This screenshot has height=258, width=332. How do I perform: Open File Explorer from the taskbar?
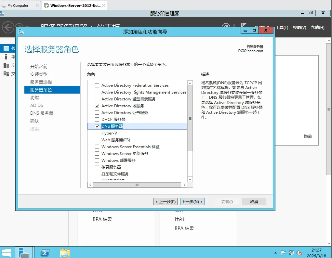coord(65,252)
